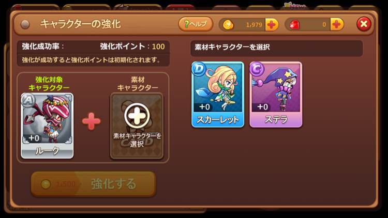Viewport: 388px width, 218px height.
Task: Click the red gem currency icon
Action: click(x=294, y=25)
